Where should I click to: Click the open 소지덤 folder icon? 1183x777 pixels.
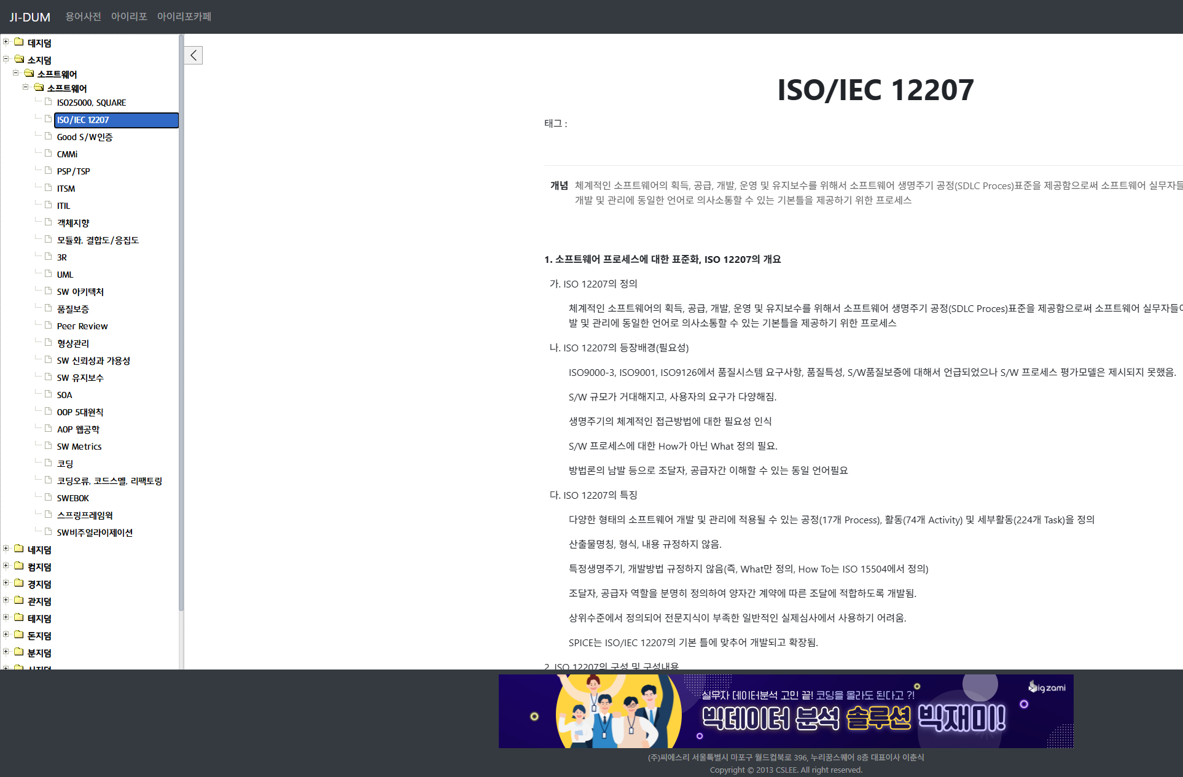click(x=19, y=60)
